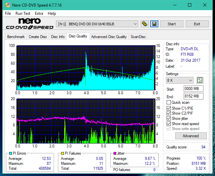This screenshot has width=215, height=176.
Task: Open the 8 X speed dropdown
Action: tap(180, 80)
